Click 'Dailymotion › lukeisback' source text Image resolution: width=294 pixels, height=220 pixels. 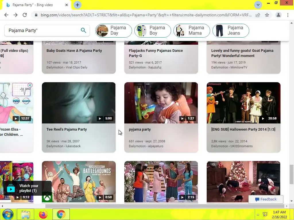click(63, 146)
